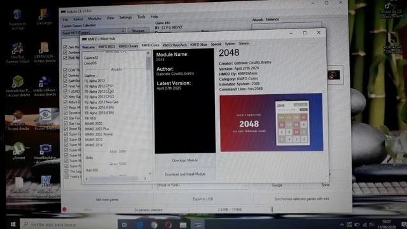Screen dimensions: 407x229
Task: Click the storage usage progress bar
Action: pyautogui.click(x=231, y=209)
